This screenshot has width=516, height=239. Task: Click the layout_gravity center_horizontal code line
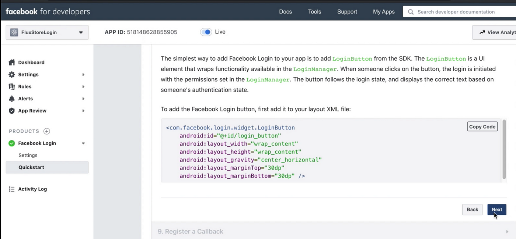pyautogui.click(x=251, y=160)
